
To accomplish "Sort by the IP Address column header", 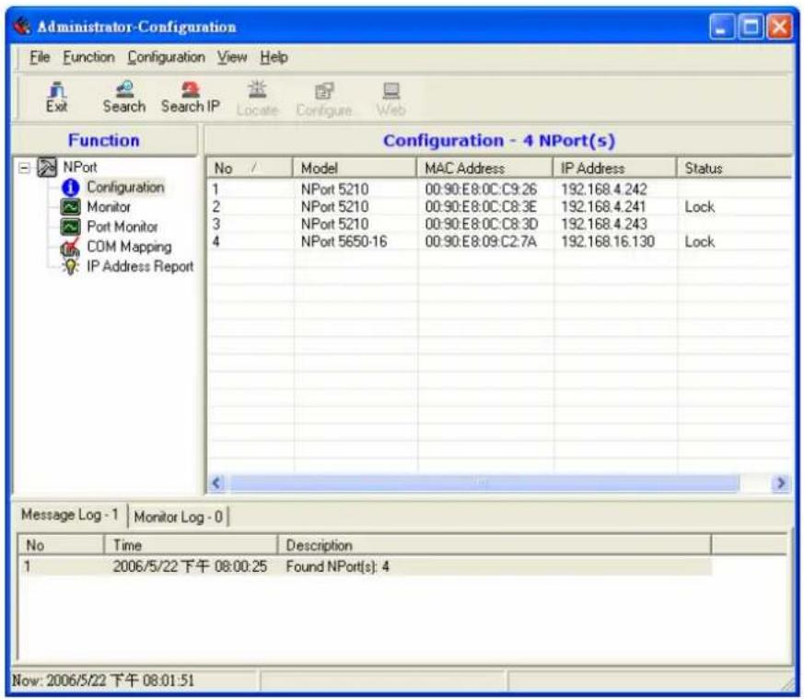I will pyautogui.click(x=615, y=168).
